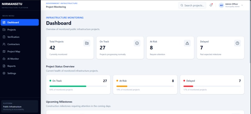Viewport: 251px width, 114px height.
Task: Open Project Map from the sidebar
Action: click(x=20, y=51)
